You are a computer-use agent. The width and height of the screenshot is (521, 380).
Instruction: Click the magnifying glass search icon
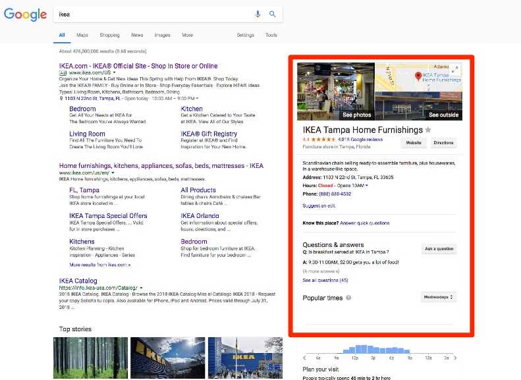click(x=272, y=14)
